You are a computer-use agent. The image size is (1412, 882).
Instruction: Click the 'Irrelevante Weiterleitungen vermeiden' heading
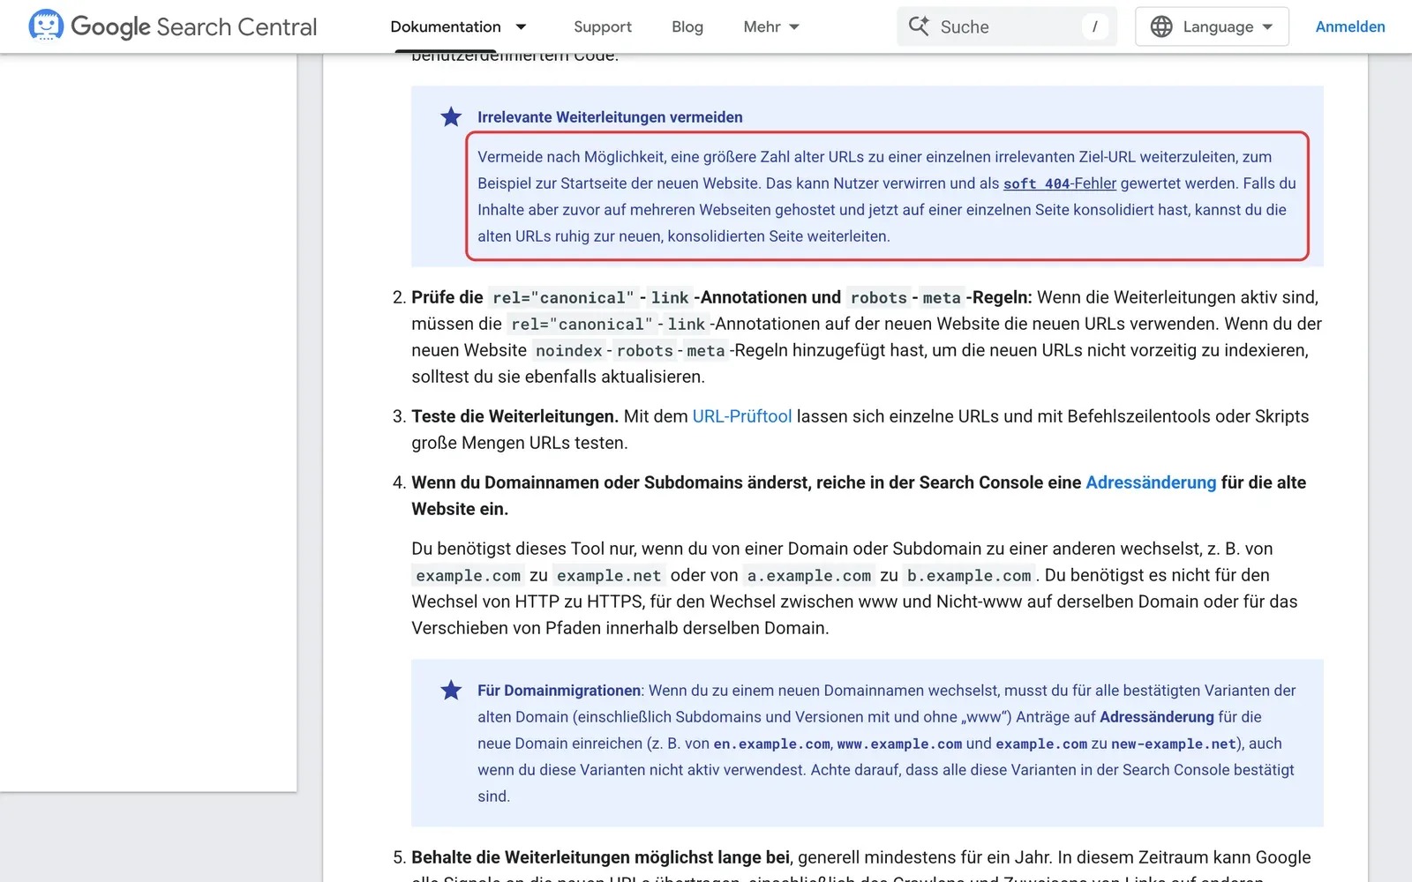click(610, 117)
